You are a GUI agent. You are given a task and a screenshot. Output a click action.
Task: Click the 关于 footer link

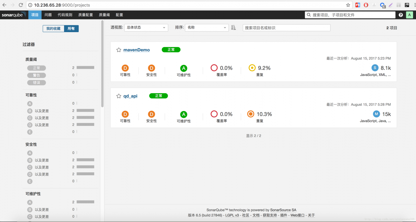tap(311, 215)
